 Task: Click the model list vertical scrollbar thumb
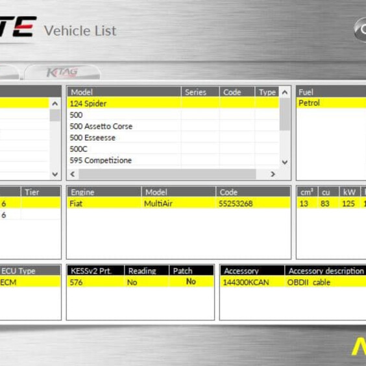click(285, 114)
